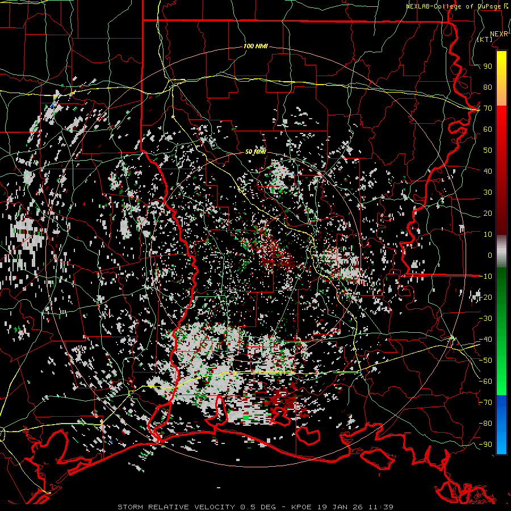
Task: Click the -80 value on the velocity scale
Action: point(486,424)
